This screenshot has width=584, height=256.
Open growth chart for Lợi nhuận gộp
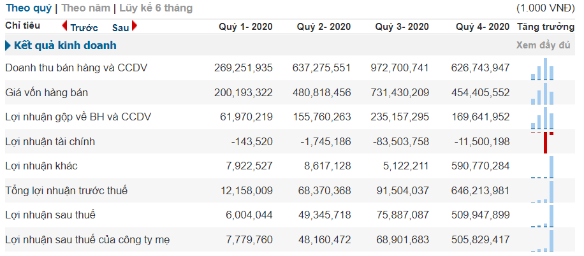(x=543, y=118)
